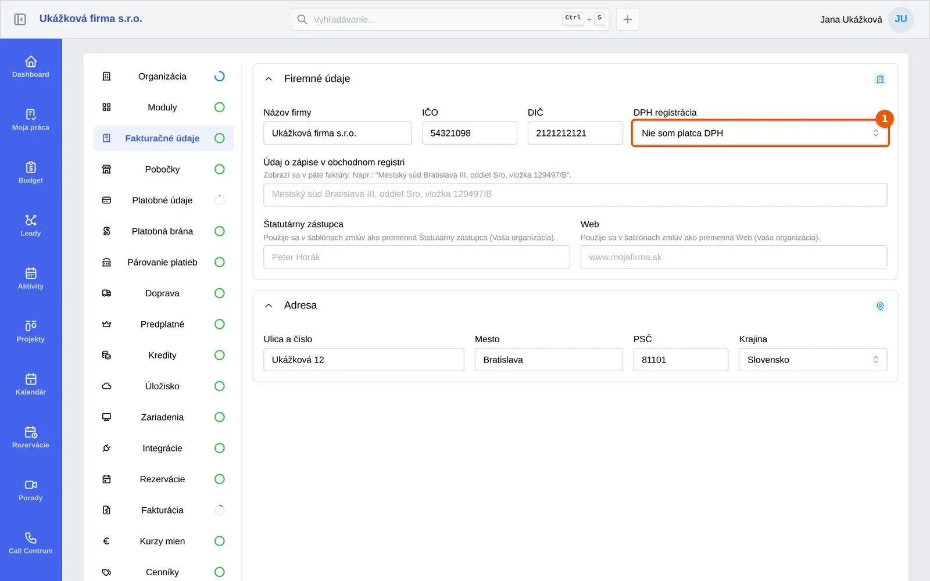Viewport: 930px width, 581px height.
Task: Click the IČO field with 54321098
Action: tap(470, 133)
